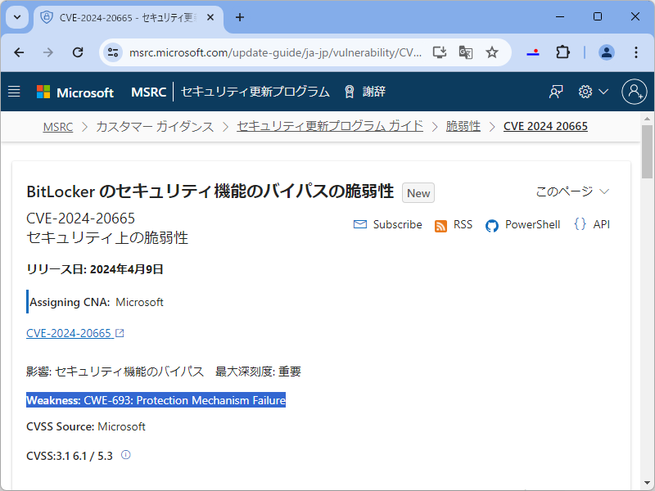Open the chevron next to the settings gear
The height and width of the screenshot is (491, 655).
tap(603, 92)
